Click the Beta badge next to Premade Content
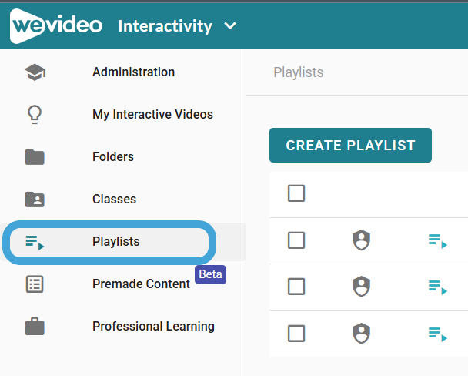Image resolution: width=468 pixels, height=376 pixels. [210, 274]
